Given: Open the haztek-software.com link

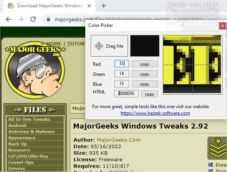Looking at the screenshot, I should (x=155, y=113).
